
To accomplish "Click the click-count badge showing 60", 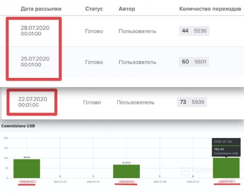I will click(x=185, y=62).
